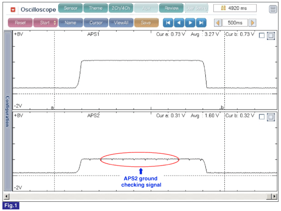Jump to the last record
Screen dimensions: 281x211
[201, 23]
